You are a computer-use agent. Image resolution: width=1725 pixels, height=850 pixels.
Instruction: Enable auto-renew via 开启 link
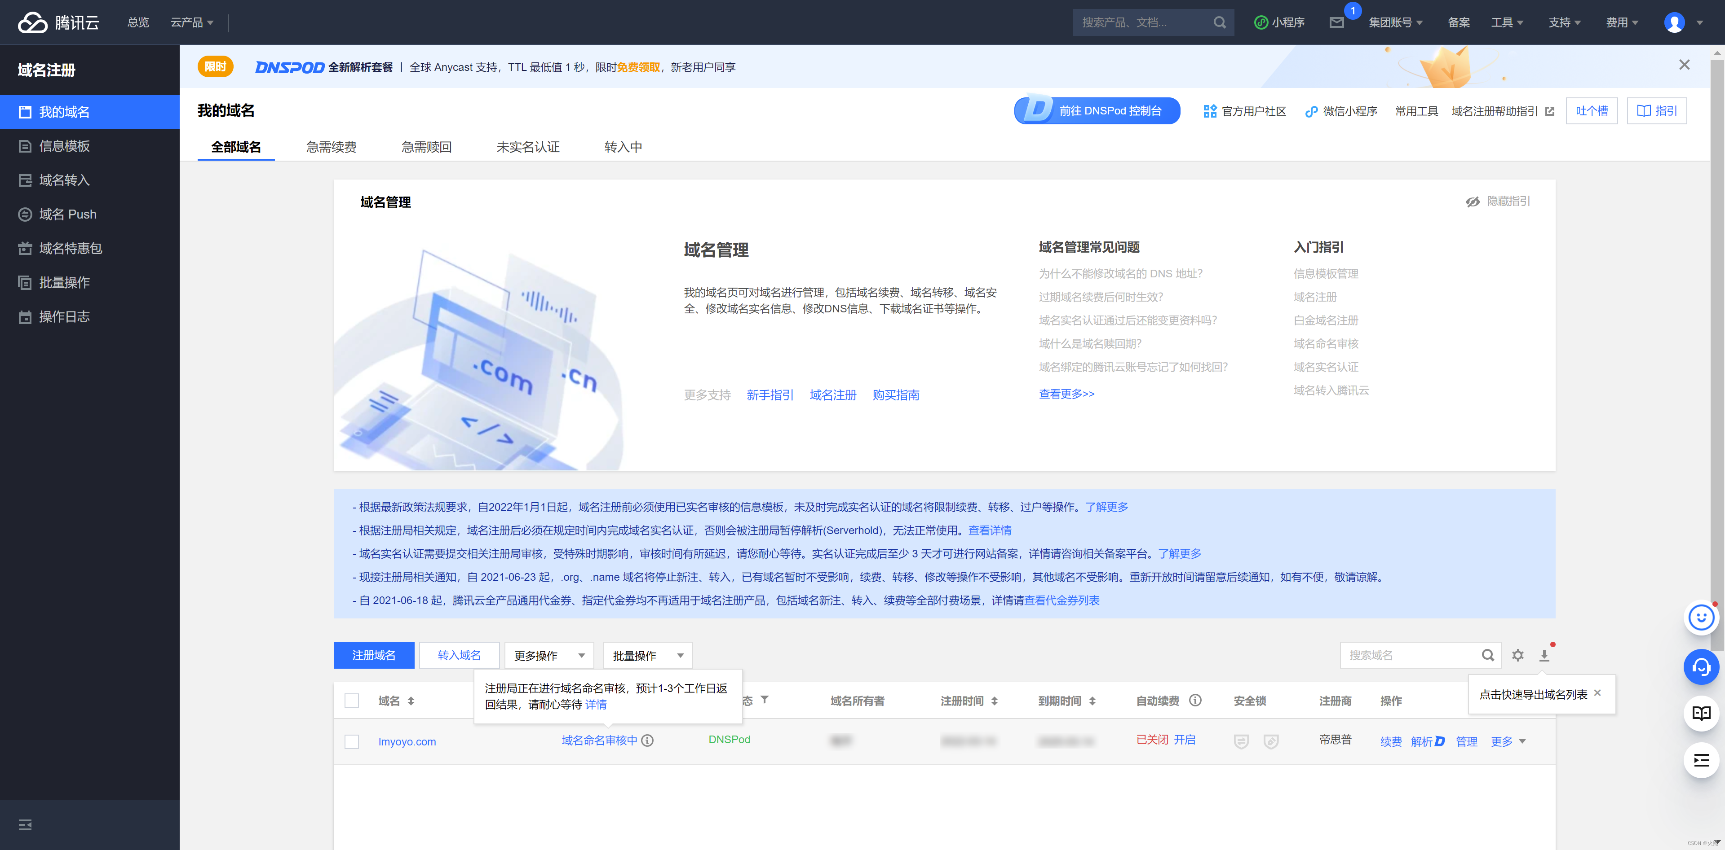tap(1185, 740)
